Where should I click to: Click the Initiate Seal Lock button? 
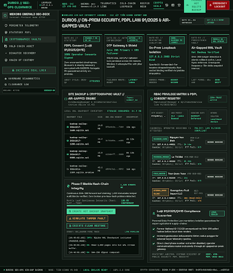(29, 70)
